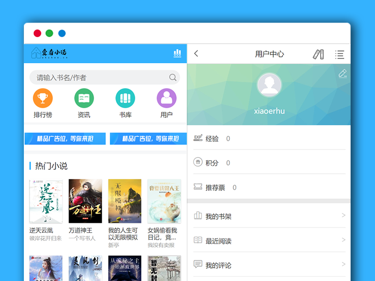Open the list icon beside the bookshelf icon
The image size is (375, 281).
(339, 54)
